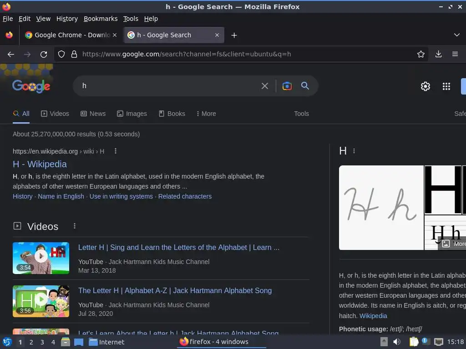Focus the Google search input field
466x349 pixels.
click(x=169, y=86)
